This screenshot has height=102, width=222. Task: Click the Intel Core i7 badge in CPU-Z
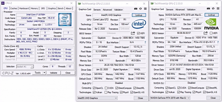[65, 19]
